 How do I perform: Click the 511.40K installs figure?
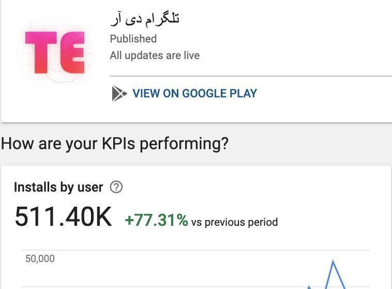point(63,216)
